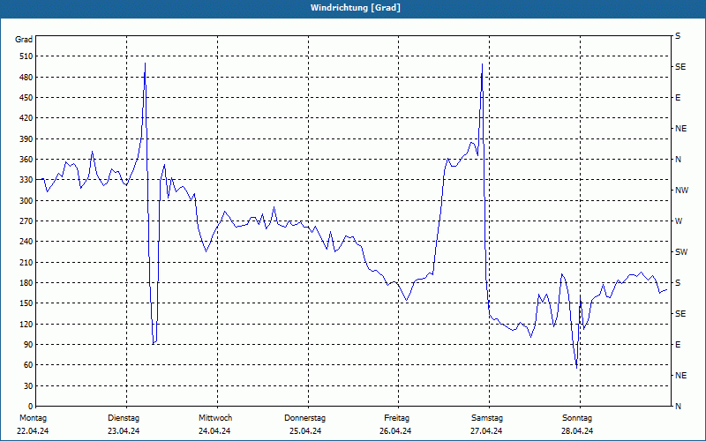The width and height of the screenshot is (706, 441).
Task: Select the date 25.04.24
Action: [x=305, y=431]
